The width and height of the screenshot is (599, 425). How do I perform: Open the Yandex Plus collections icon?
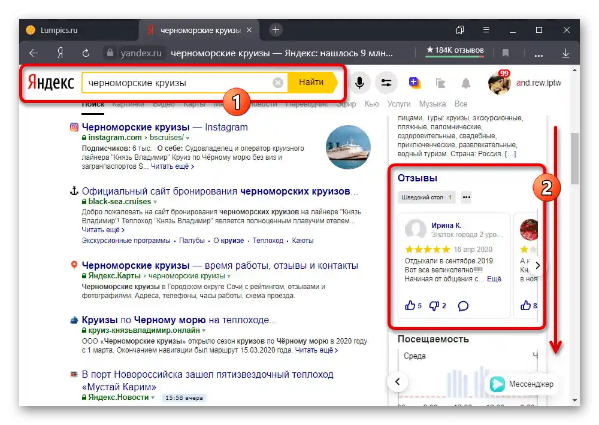click(x=415, y=83)
